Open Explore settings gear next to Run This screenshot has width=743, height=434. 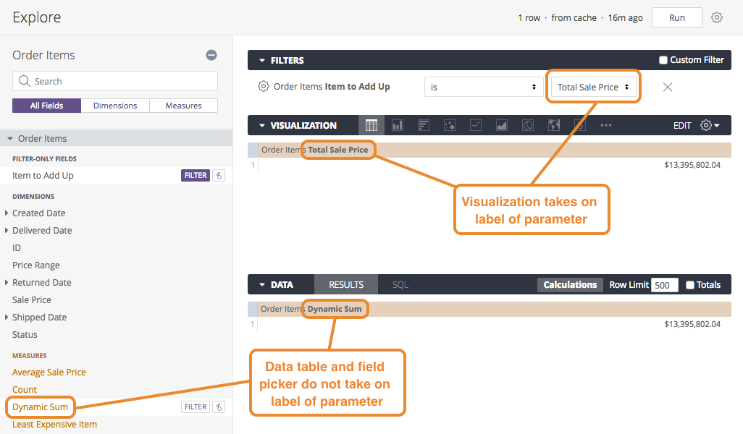click(717, 17)
